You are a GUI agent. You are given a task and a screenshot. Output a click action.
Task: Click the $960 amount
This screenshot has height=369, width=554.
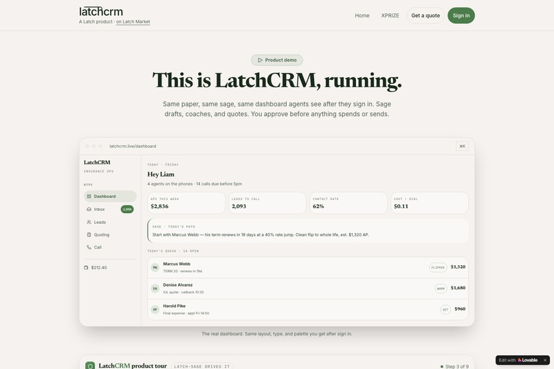(x=460, y=309)
